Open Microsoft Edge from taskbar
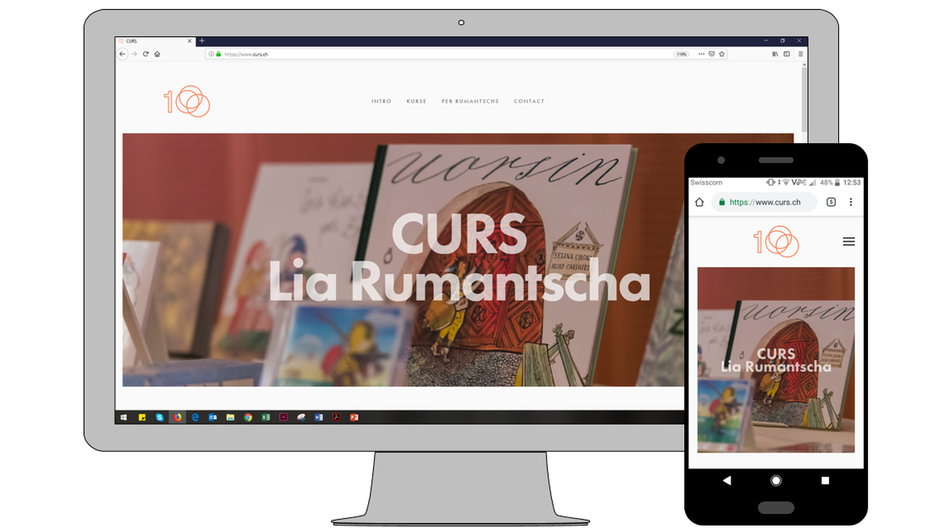Viewport: 940px width, 528px height. click(195, 417)
